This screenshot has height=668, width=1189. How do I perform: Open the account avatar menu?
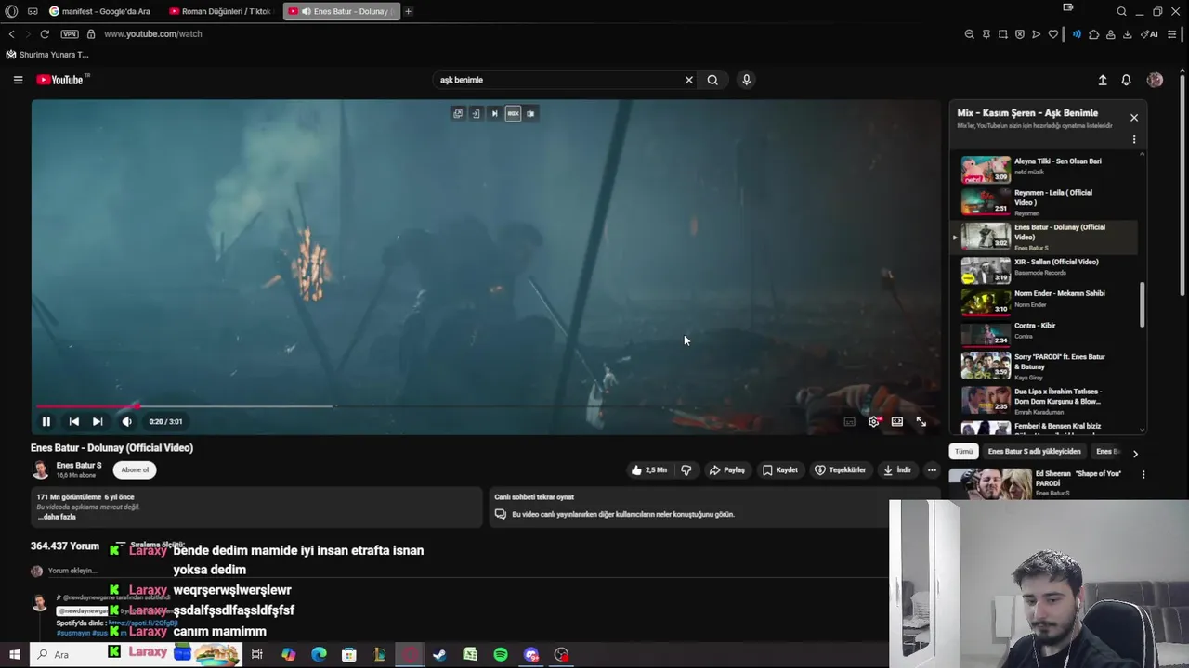pos(1155,80)
